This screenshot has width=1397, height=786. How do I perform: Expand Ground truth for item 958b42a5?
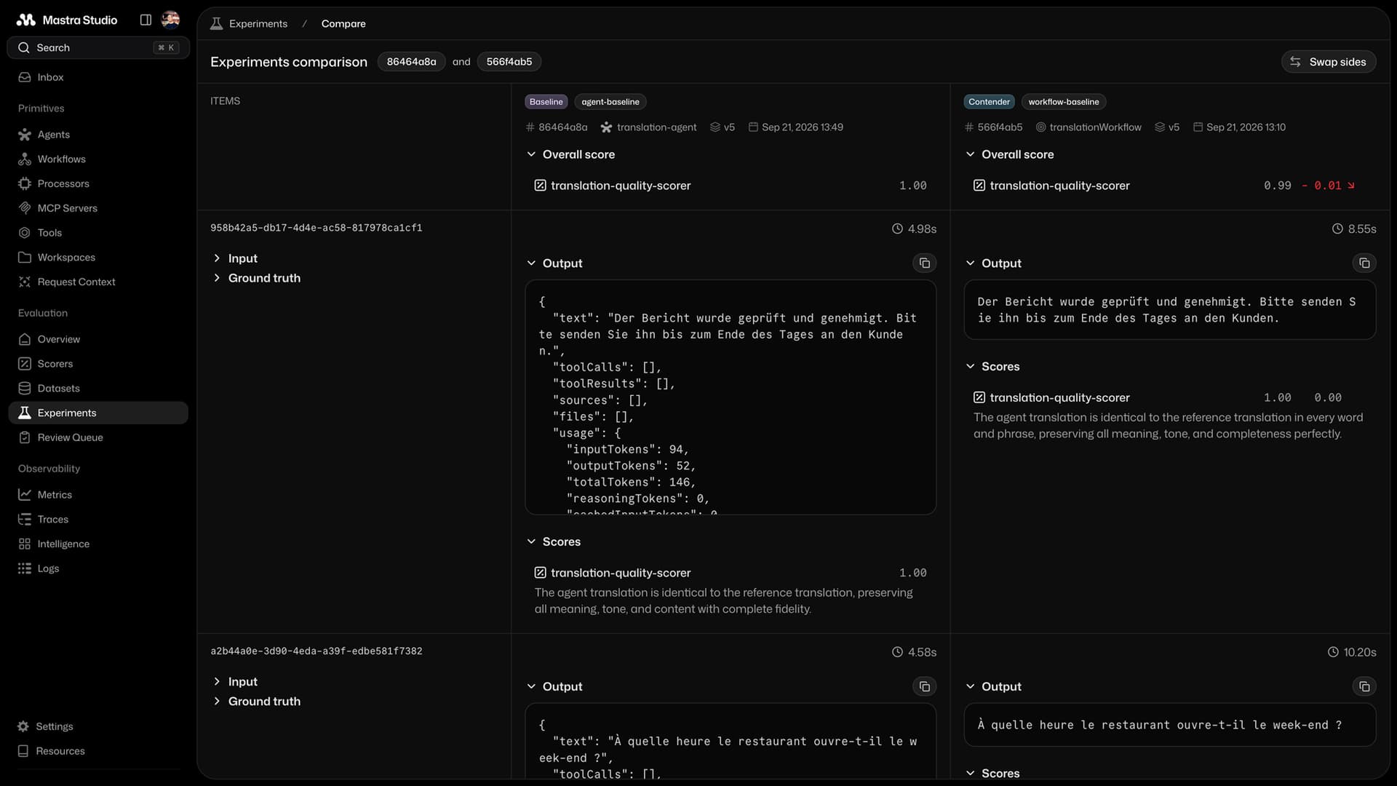pyautogui.click(x=256, y=278)
